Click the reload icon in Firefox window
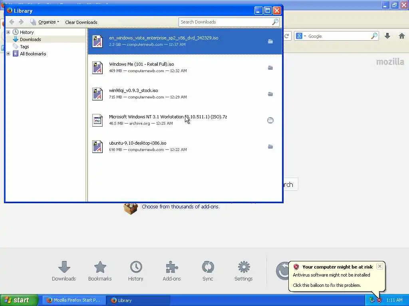Viewport: 409px width, 306px height. point(287,36)
